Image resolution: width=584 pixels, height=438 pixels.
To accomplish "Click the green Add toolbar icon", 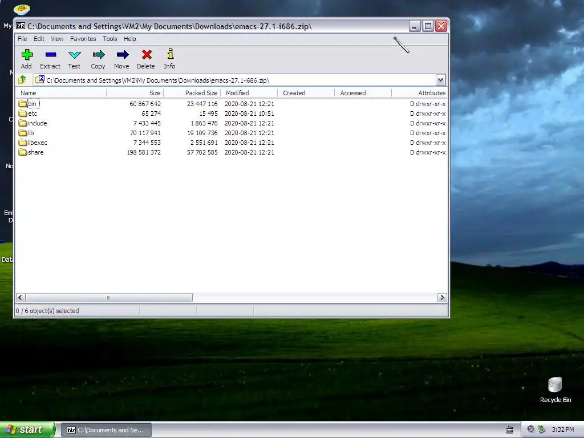I will click(x=27, y=55).
